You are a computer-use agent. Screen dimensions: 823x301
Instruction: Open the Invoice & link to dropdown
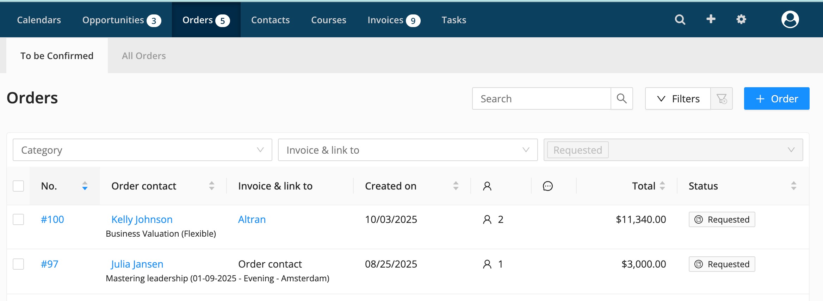408,150
